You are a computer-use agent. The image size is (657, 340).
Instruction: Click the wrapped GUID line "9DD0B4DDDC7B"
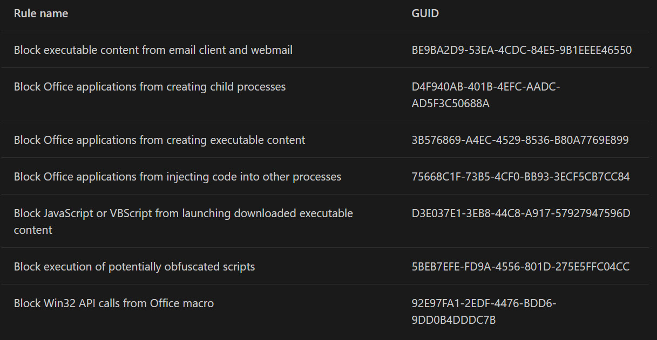click(x=453, y=320)
